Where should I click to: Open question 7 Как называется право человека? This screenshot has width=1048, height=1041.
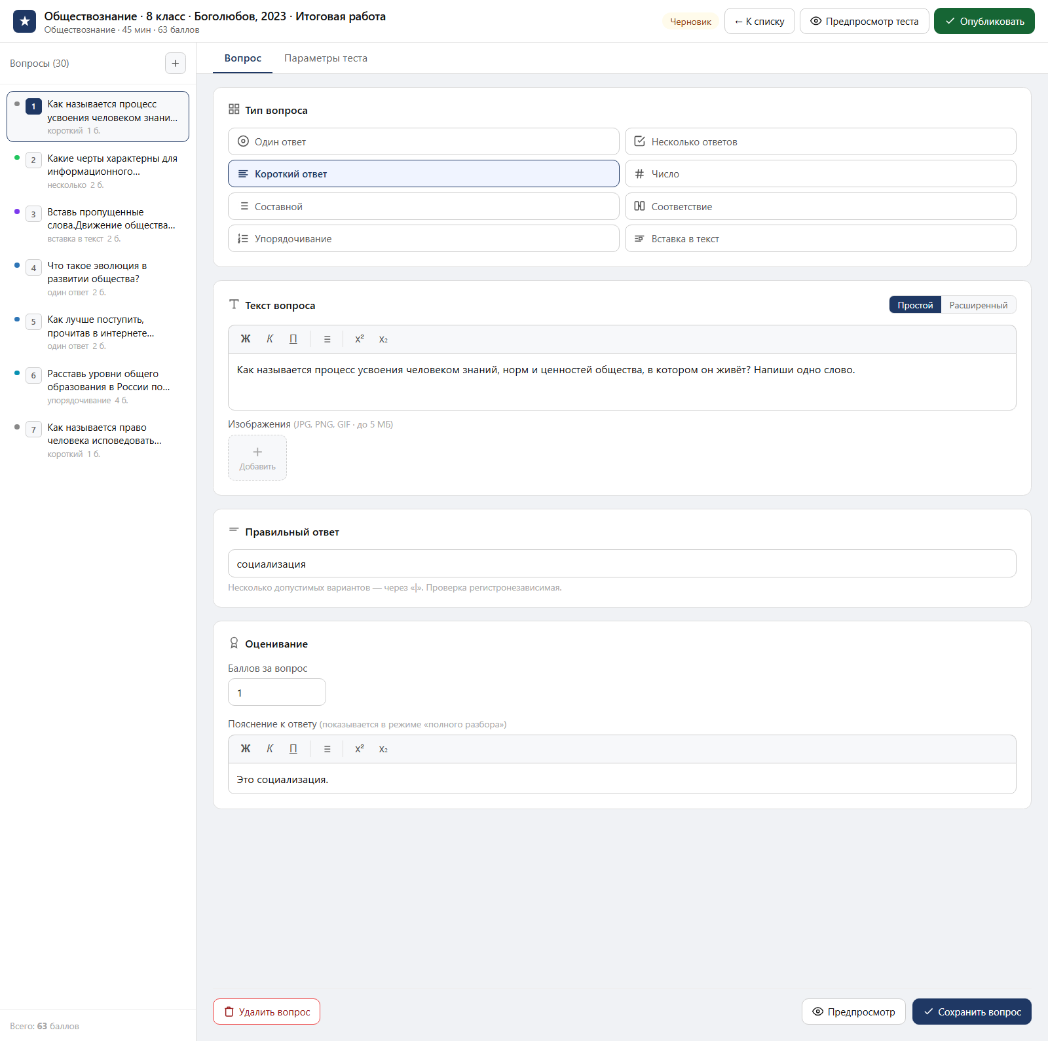pos(98,439)
